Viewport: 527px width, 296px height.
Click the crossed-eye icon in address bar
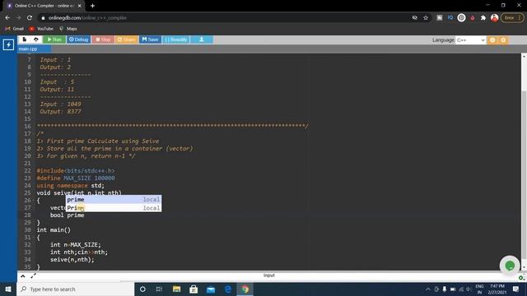(415, 18)
